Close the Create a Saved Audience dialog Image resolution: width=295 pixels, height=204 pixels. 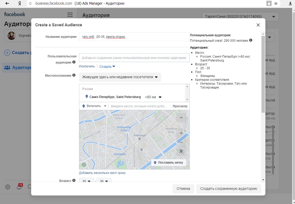coord(258,25)
